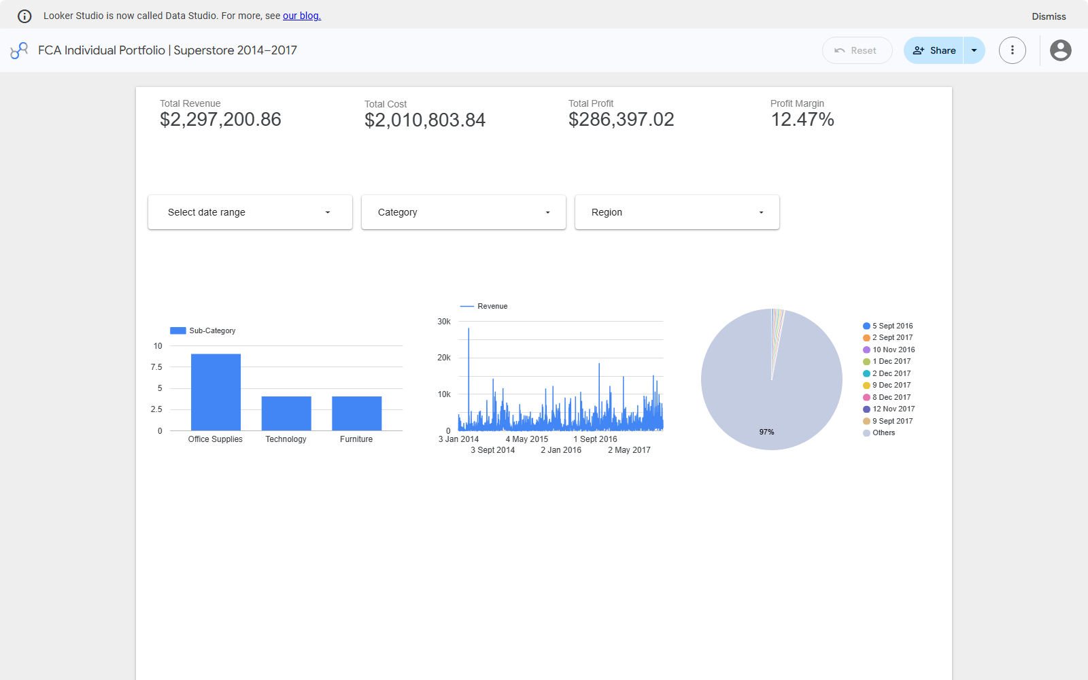Click the 4 May 2015 axis label

(x=527, y=439)
